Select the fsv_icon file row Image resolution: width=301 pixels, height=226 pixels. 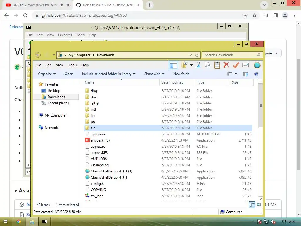click(x=168, y=196)
